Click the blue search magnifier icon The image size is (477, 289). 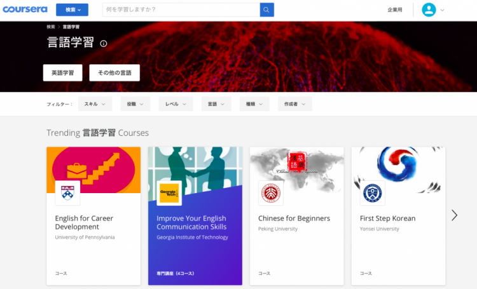coord(266,10)
